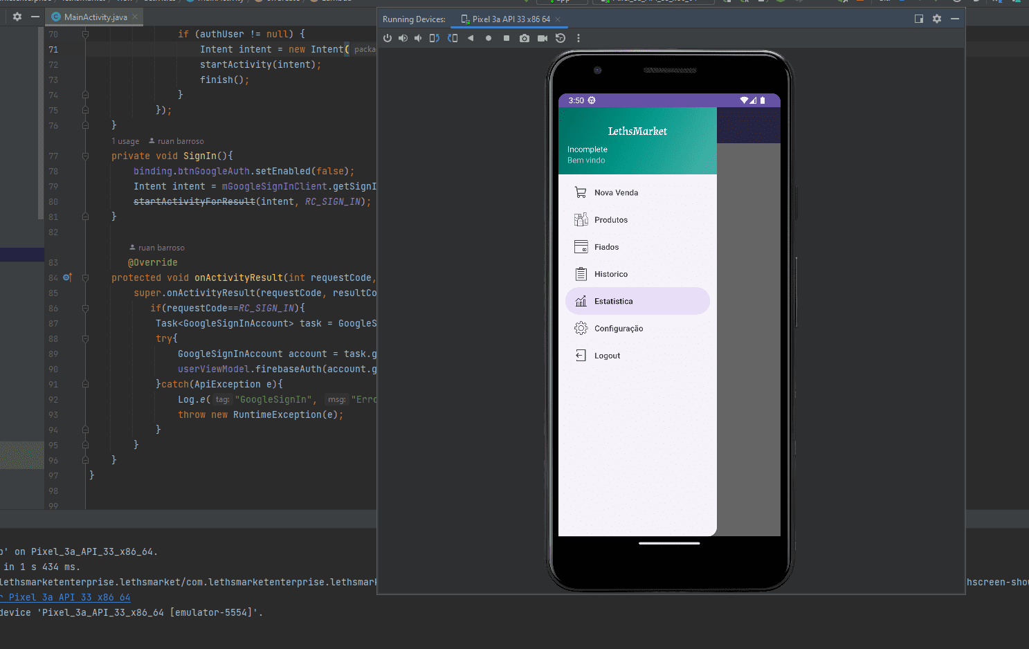1029x649 pixels.
Task: Open Nova Venda in the app drawer
Action: (x=616, y=193)
